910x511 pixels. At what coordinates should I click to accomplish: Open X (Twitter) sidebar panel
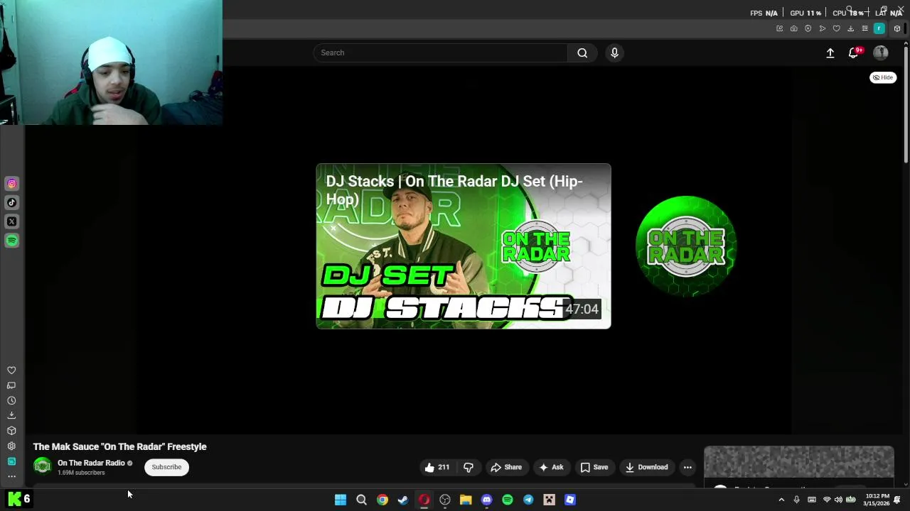(11, 221)
